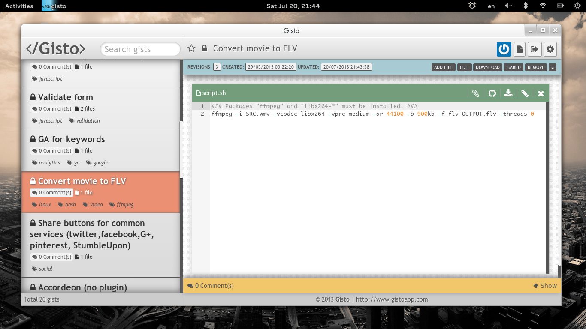Screen dimensions: 586x329
Task: Click the validation tag
Action: pos(85,121)
